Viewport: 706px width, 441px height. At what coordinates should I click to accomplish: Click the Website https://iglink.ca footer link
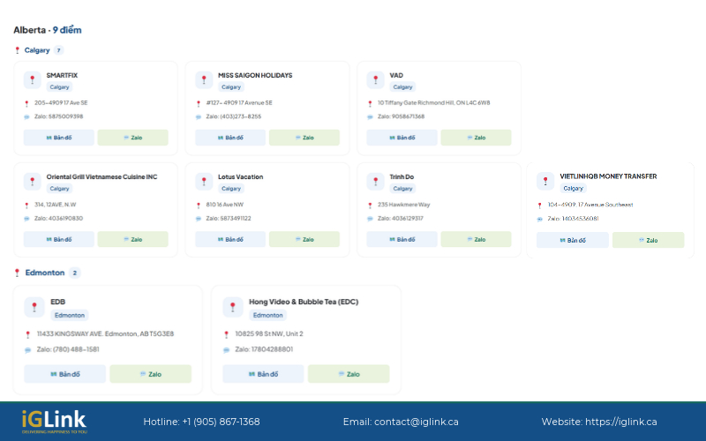pos(599,422)
